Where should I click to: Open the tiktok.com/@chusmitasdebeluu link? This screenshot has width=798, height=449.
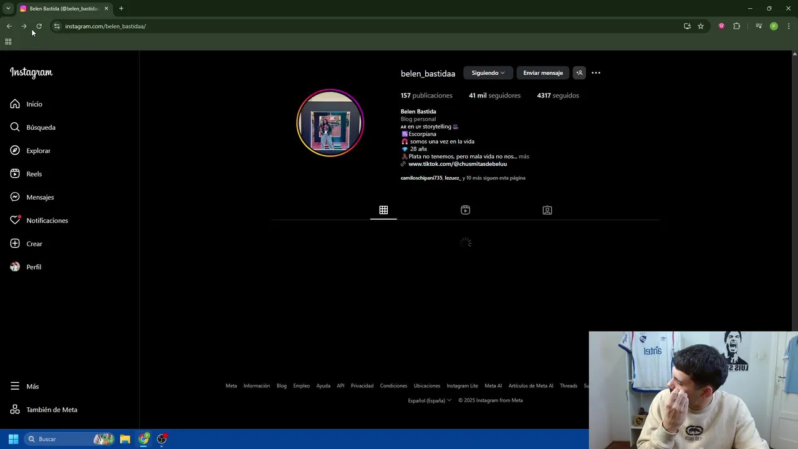coord(458,164)
